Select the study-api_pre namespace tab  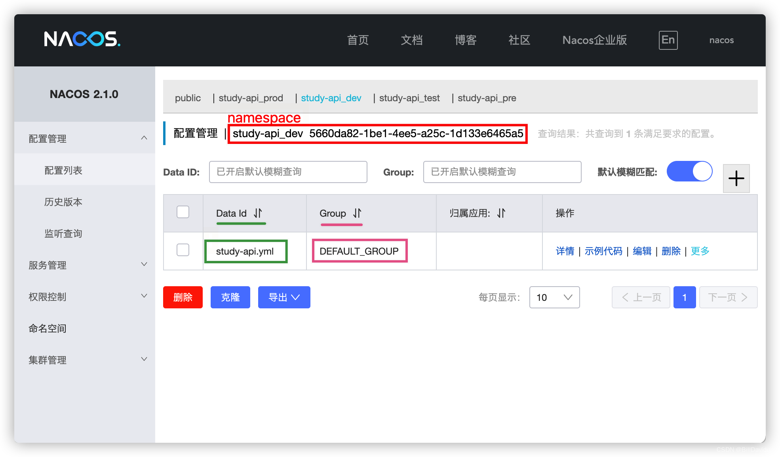tap(487, 98)
